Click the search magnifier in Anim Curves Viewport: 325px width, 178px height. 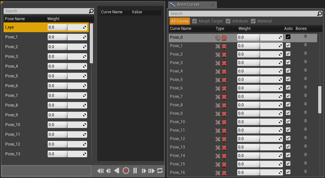pyautogui.click(x=319, y=14)
